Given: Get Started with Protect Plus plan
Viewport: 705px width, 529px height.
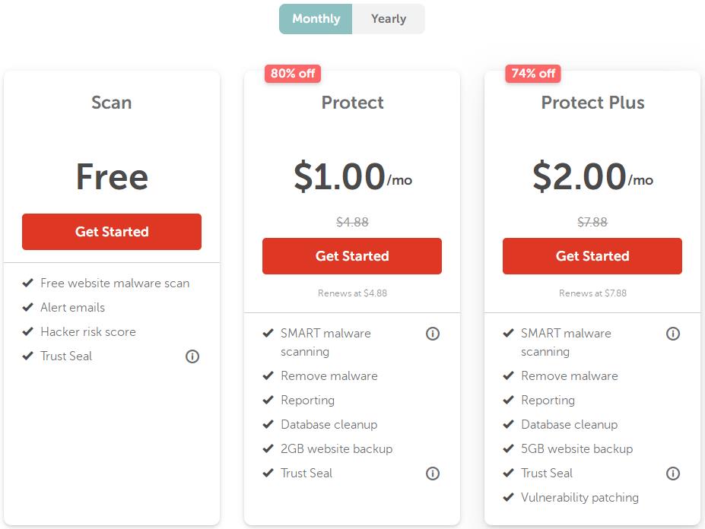Looking at the screenshot, I should [x=592, y=256].
